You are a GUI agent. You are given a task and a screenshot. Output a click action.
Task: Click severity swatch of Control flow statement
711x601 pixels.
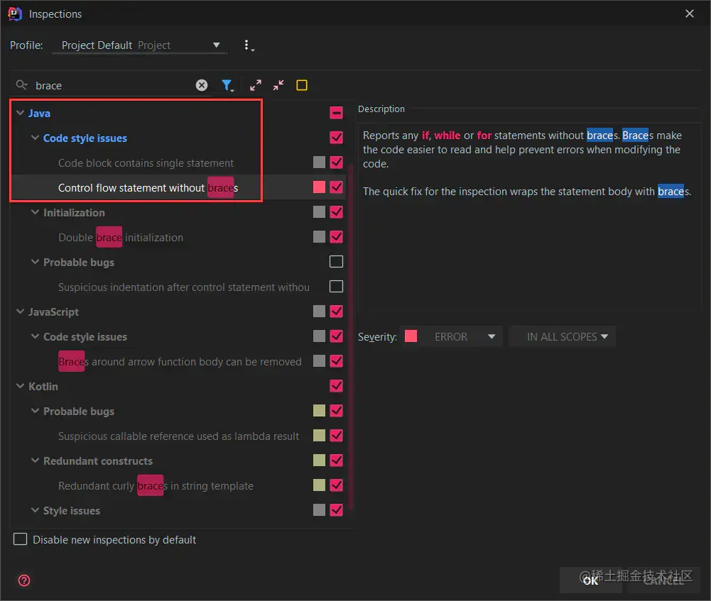tap(319, 187)
